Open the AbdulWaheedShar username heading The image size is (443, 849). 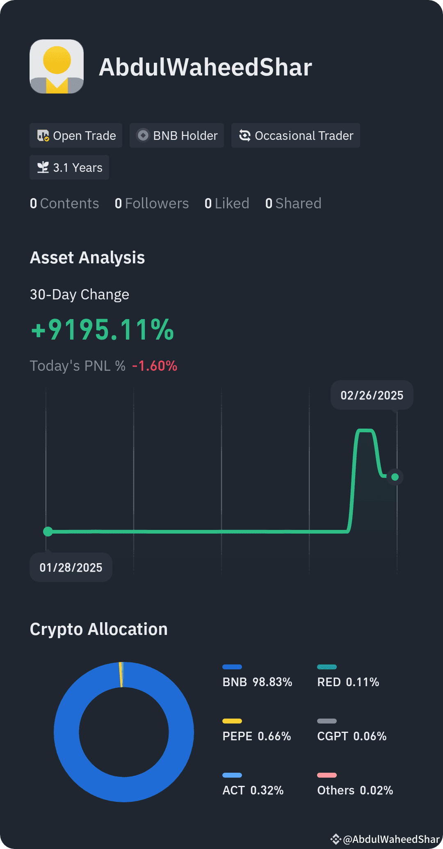coord(206,67)
